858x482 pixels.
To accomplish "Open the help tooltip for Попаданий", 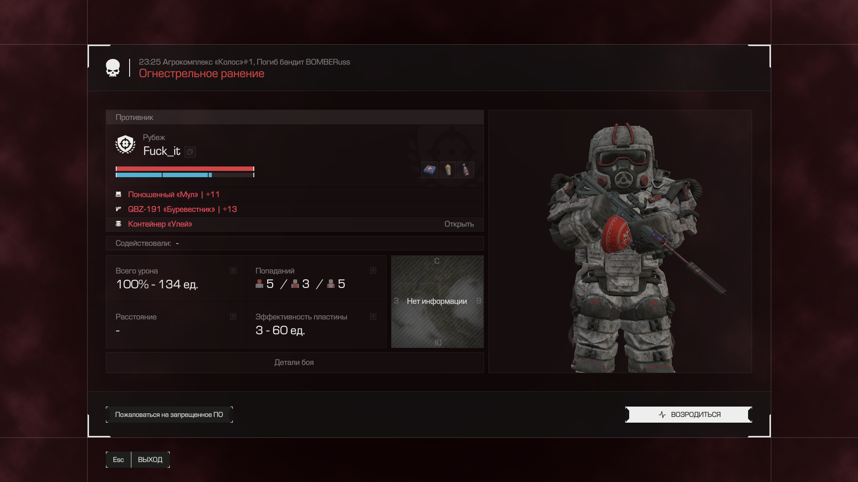I will pos(373,270).
